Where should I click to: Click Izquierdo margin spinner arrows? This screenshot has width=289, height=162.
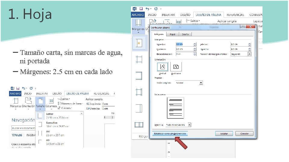point(195,49)
